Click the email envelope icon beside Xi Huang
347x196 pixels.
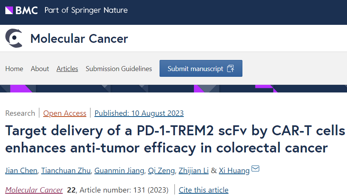click(255, 168)
